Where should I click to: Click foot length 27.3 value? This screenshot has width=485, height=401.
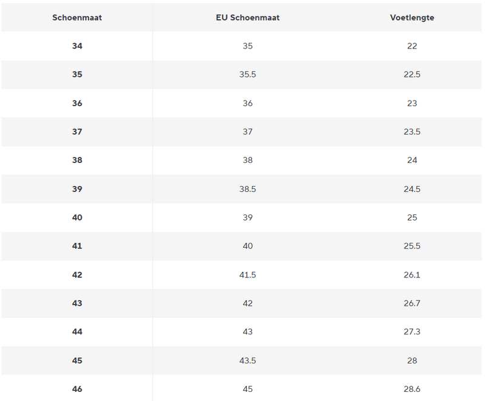(412, 332)
